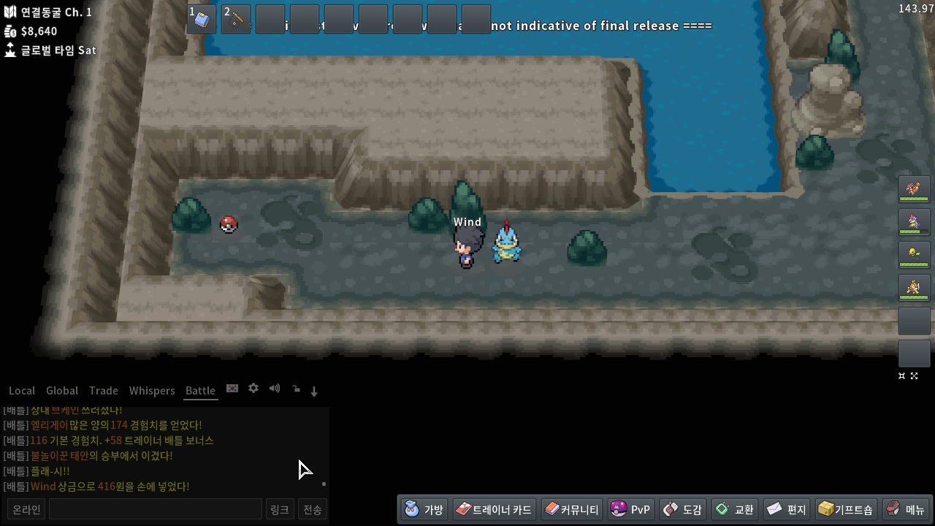Open the 교환 trade window

tap(735, 509)
